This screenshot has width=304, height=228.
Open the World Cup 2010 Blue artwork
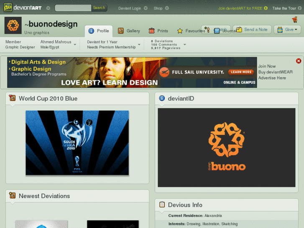tap(77, 143)
